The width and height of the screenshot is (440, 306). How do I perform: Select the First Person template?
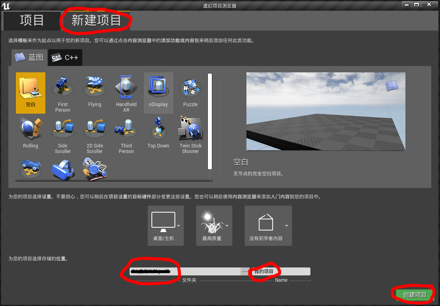click(x=62, y=89)
